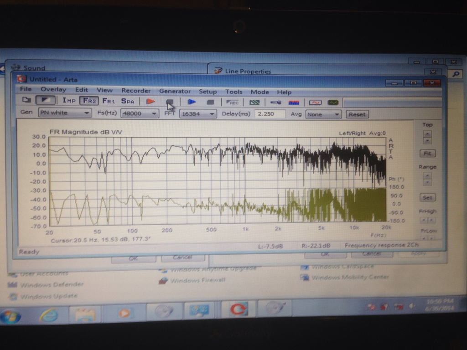The image size is (467, 350).
Task: Select FR2 dual channel frequency response mode
Action: click(x=89, y=101)
